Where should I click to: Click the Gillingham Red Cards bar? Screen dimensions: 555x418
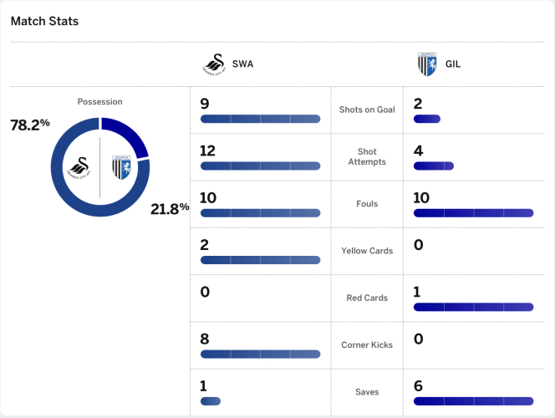[x=473, y=308]
